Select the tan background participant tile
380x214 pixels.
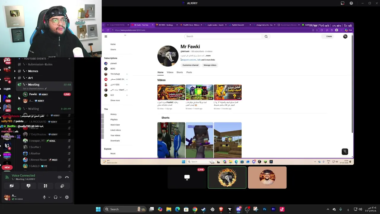click(x=267, y=178)
